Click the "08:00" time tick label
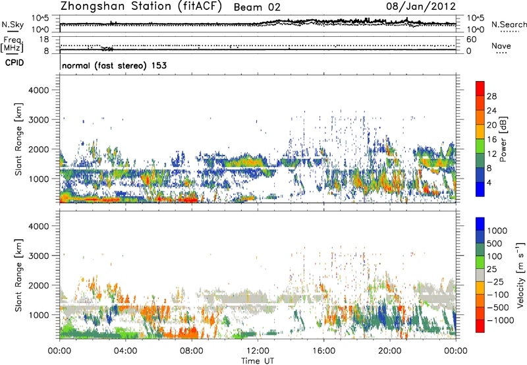 point(192,351)
